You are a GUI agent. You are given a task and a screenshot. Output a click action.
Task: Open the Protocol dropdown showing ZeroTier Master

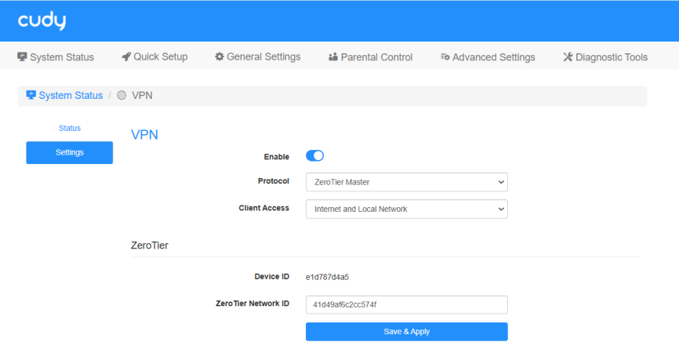[x=406, y=182]
